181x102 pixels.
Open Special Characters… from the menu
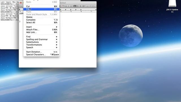pos(41,54)
